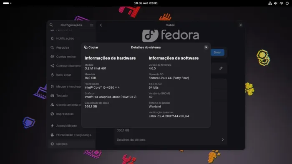Click the Privacidade hand icon
Viewport: 292px width, 164px height.
[x=52, y=135]
